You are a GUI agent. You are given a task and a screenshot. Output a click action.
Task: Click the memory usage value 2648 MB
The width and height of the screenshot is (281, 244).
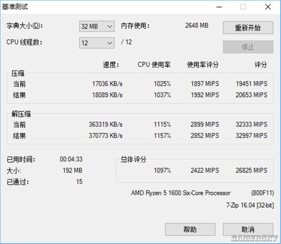[197, 26]
